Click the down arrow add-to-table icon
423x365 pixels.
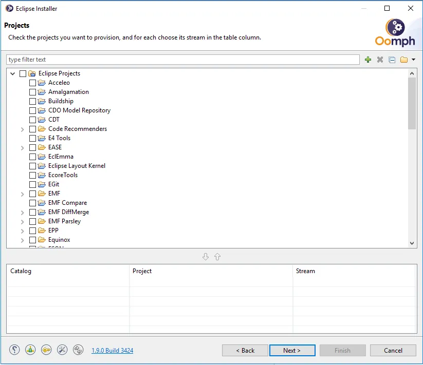(206, 257)
